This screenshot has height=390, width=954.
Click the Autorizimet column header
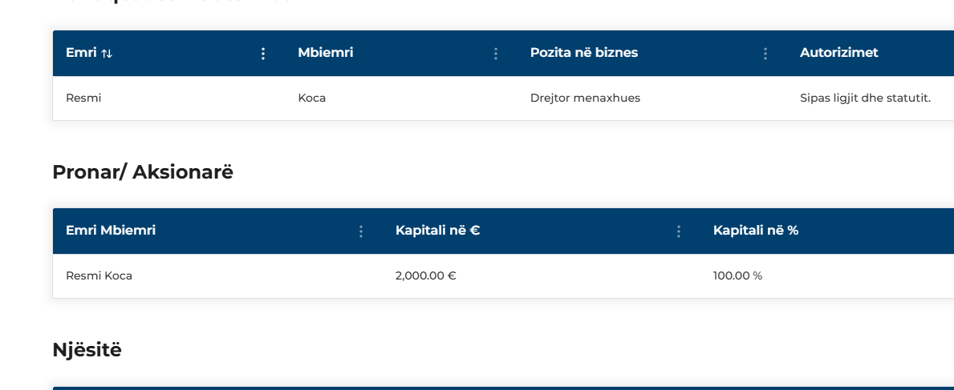(838, 53)
